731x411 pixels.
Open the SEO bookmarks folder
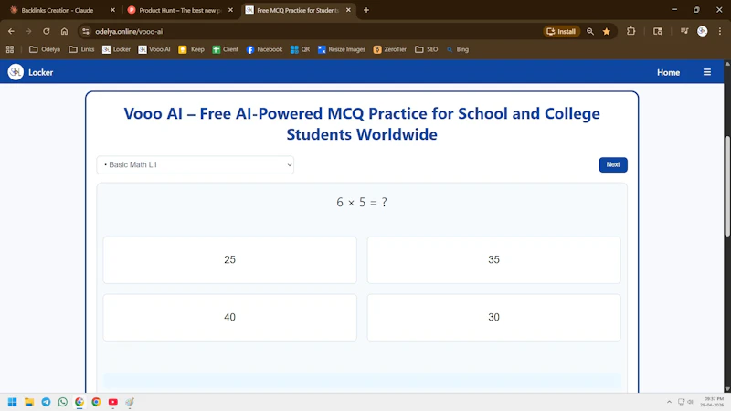coord(426,49)
